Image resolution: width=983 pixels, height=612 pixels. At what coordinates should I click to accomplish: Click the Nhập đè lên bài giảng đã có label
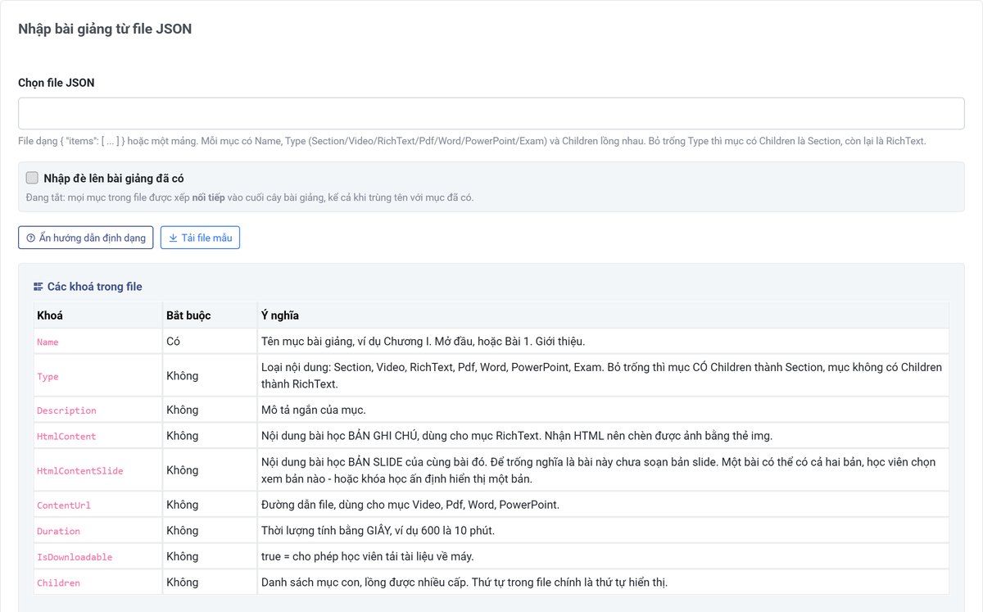114,178
